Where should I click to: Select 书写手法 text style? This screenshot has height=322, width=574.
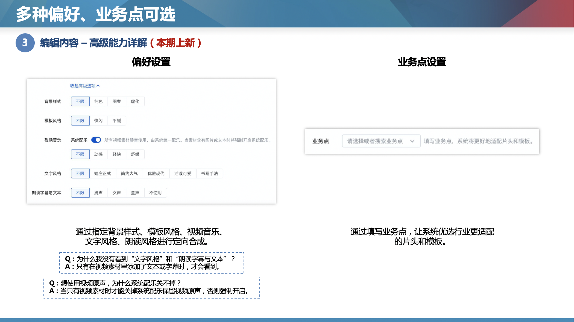(x=210, y=174)
